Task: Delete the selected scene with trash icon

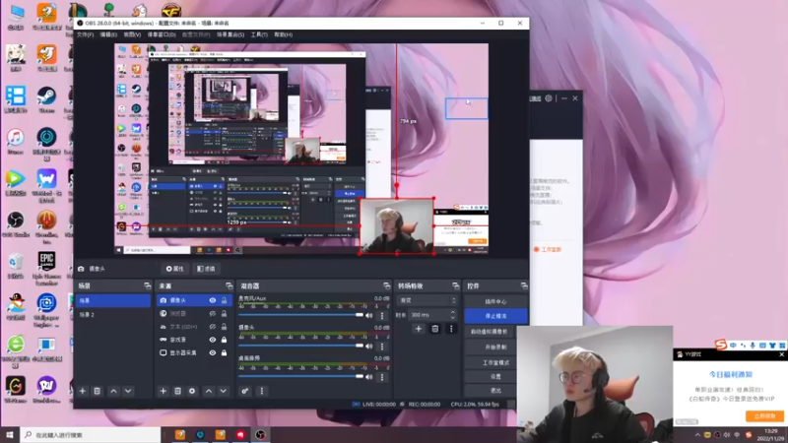Action: pyautogui.click(x=97, y=391)
